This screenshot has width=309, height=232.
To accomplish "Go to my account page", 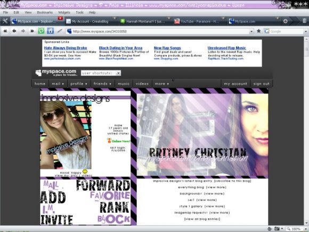I will (235, 84).
